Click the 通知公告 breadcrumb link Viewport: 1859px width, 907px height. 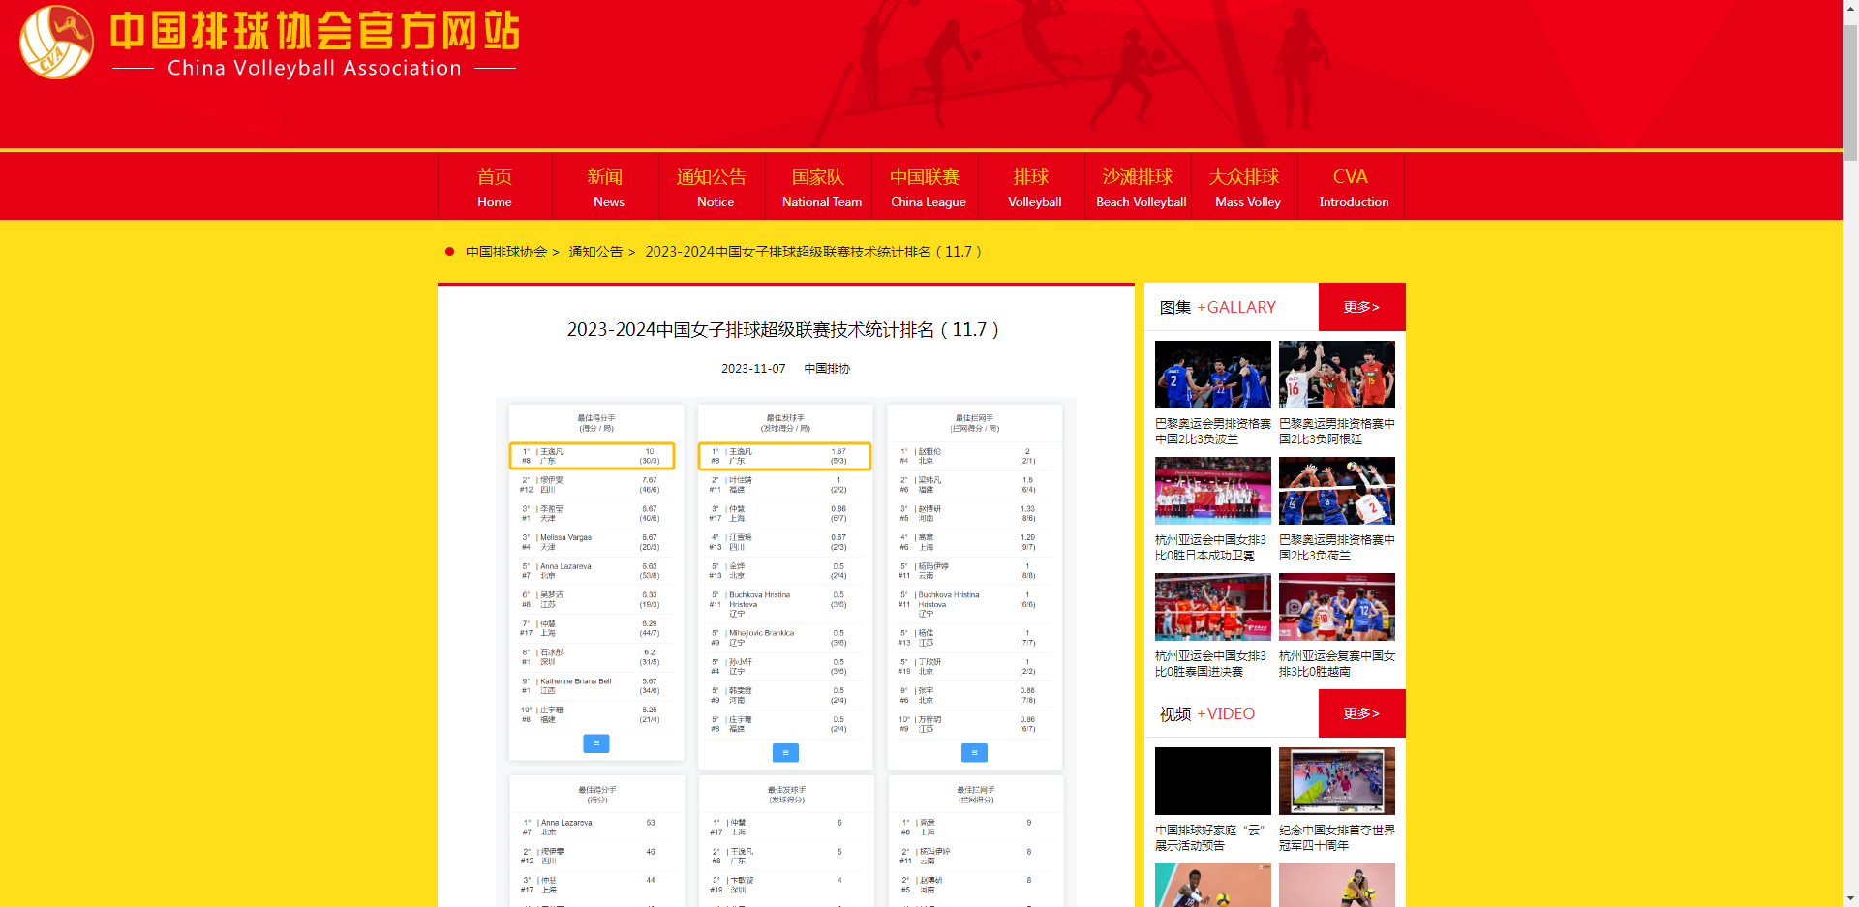595,252
